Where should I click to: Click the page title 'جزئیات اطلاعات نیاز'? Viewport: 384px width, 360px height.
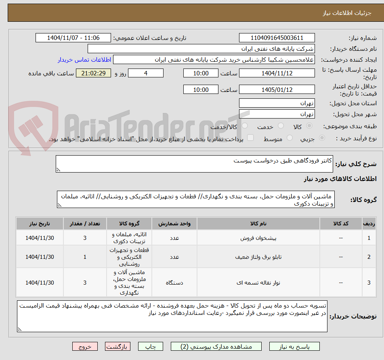(x=347, y=13)
